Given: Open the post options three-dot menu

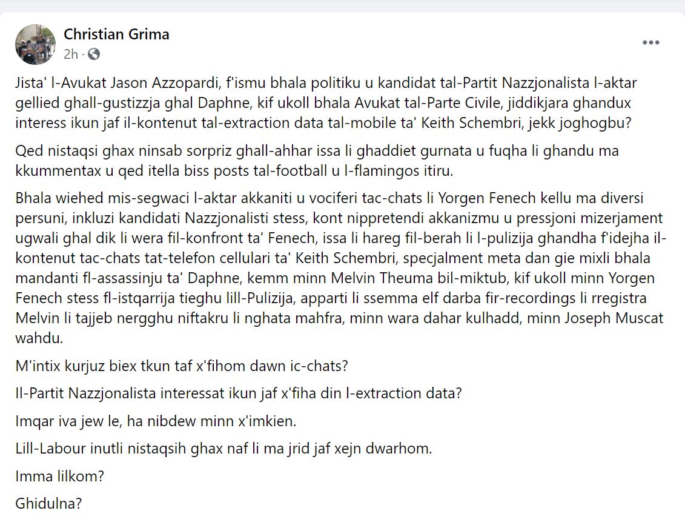Looking at the screenshot, I should click(650, 42).
